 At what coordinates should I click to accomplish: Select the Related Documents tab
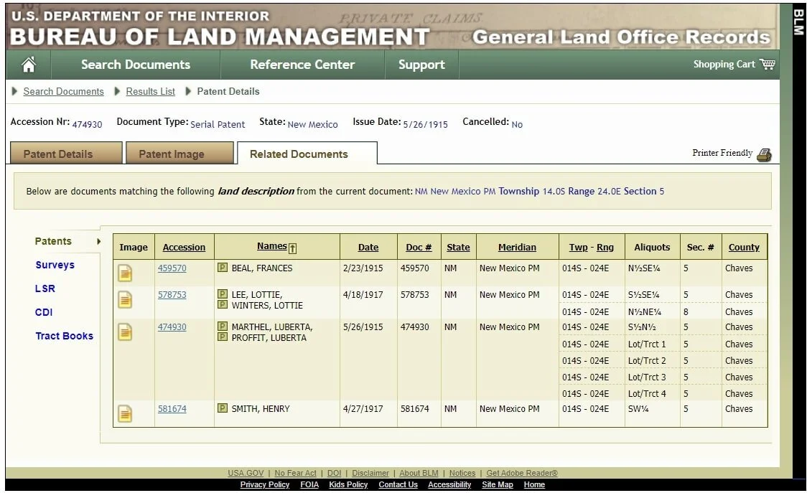(x=307, y=154)
